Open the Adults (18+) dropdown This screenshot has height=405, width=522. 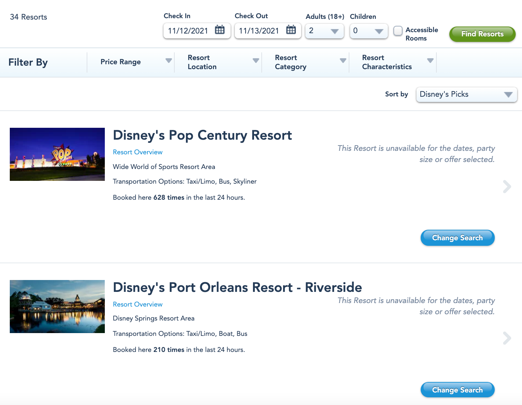click(324, 31)
